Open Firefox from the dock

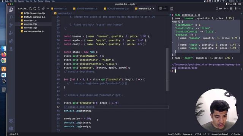tap(4, 54)
